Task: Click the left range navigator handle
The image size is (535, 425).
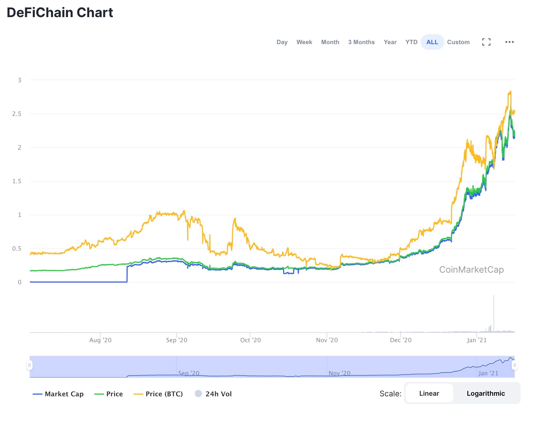Action: (x=29, y=365)
